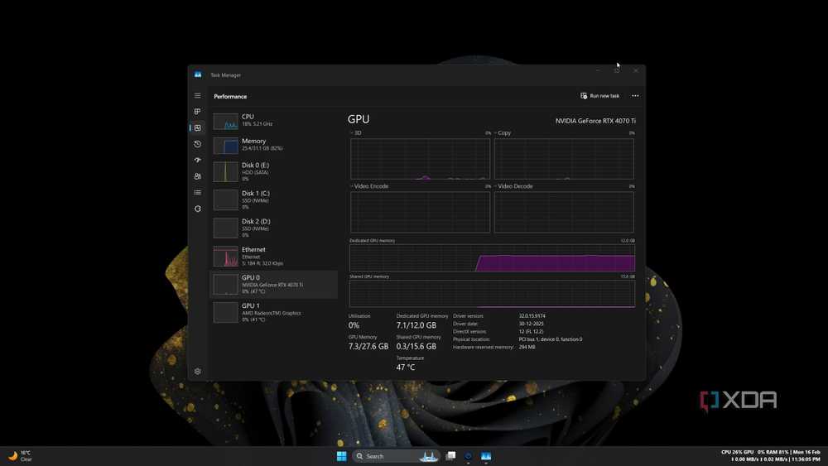The width and height of the screenshot is (828, 466).
Task: Open the weather widget on the taskbar
Action: point(20,456)
